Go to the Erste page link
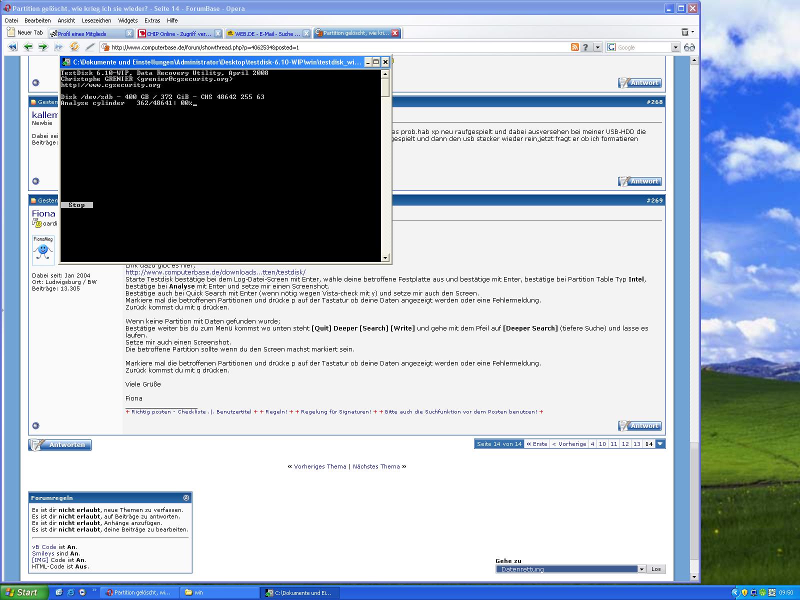800x600 pixels. (x=536, y=443)
